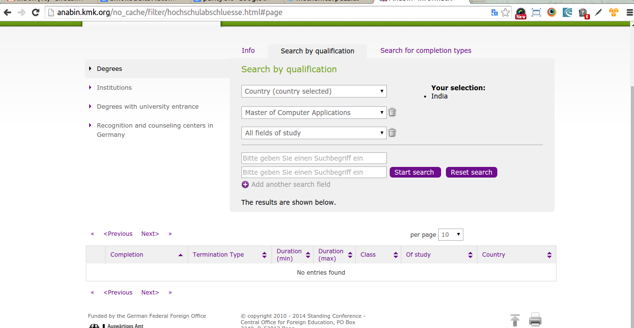Viewport: 634px width, 328px height.
Task: Open the Country selection dropdown
Action: pyautogui.click(x=314, y=91)
